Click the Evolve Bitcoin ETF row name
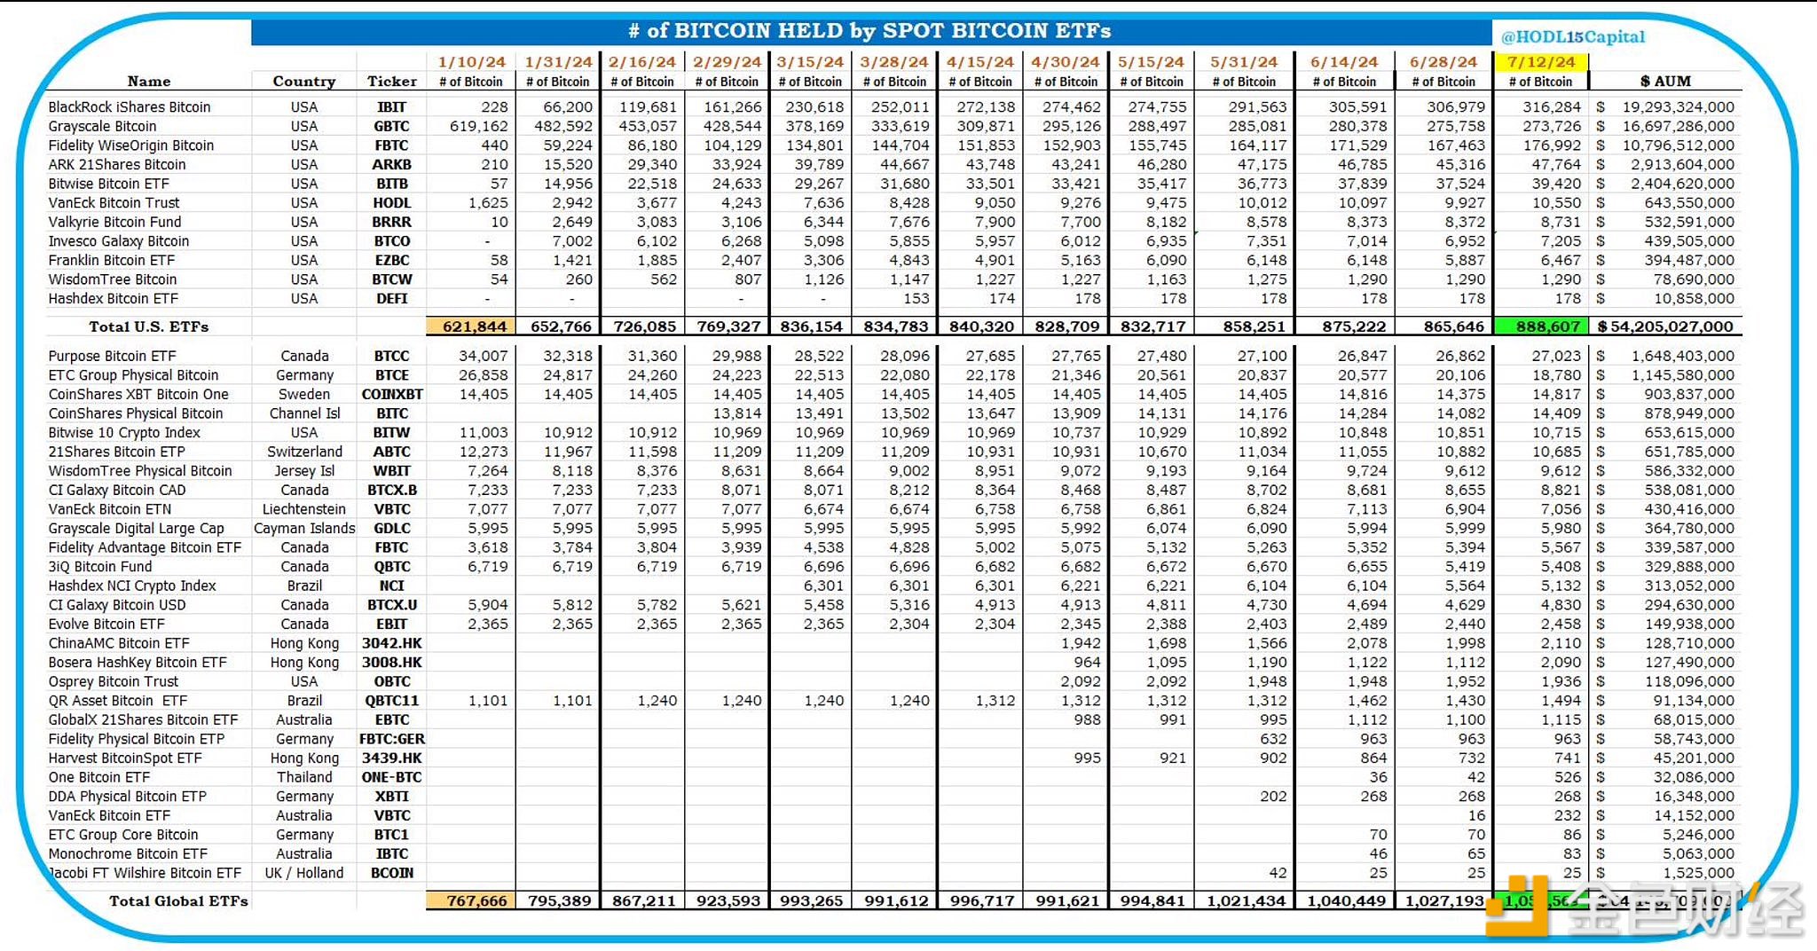This screenshot has width=1817, height=951. coord(106,625)
